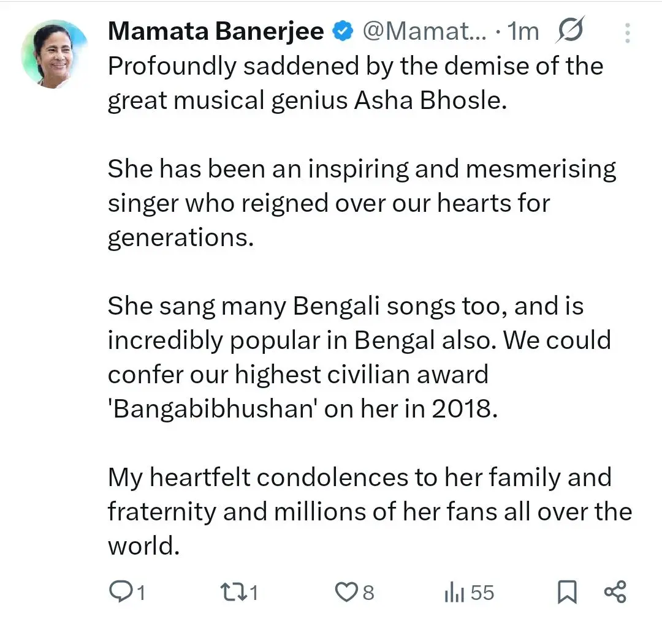Like the tweet with the heart icon

pos(347,591)
